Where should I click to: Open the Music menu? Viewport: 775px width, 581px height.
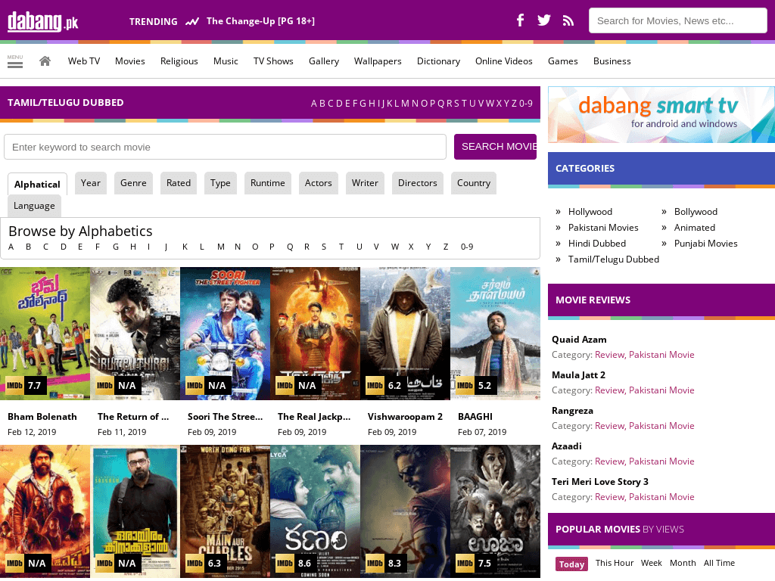pyautogui.click(x=226, y=61)
